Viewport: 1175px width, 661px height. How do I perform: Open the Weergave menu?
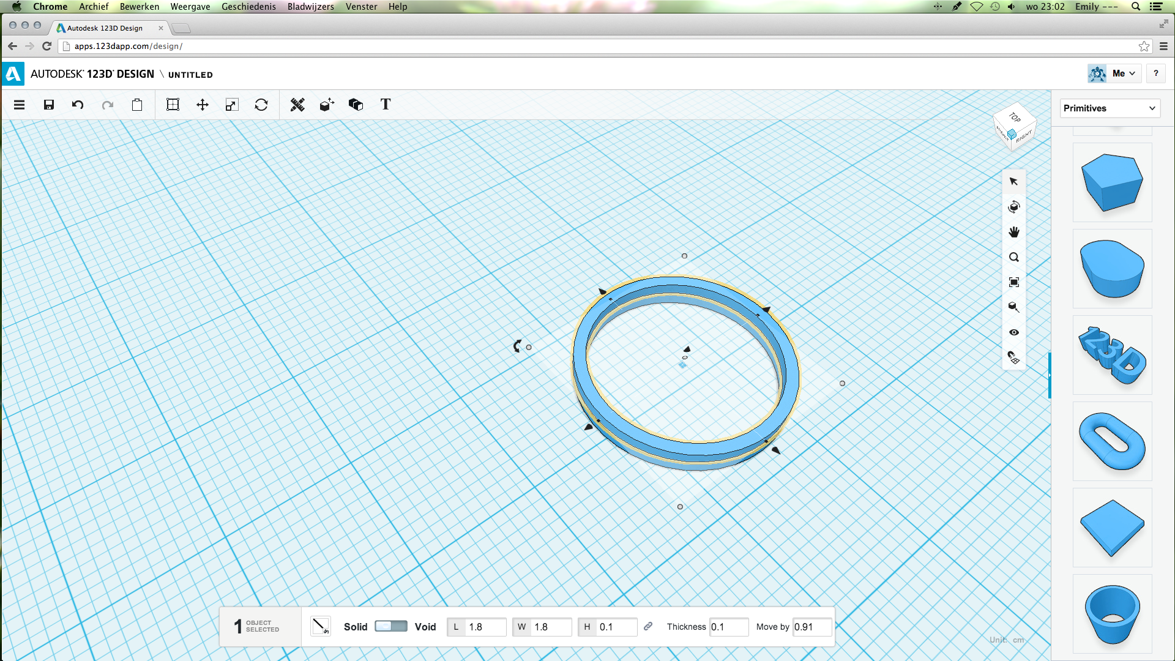coord(190,6)
